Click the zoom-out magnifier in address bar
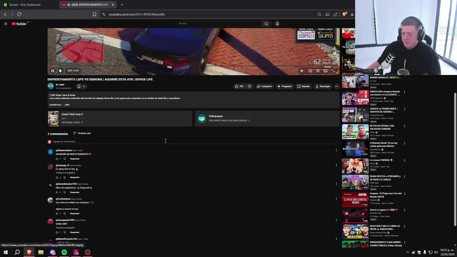This screenshot has height=257, width=457. (319, 14)
